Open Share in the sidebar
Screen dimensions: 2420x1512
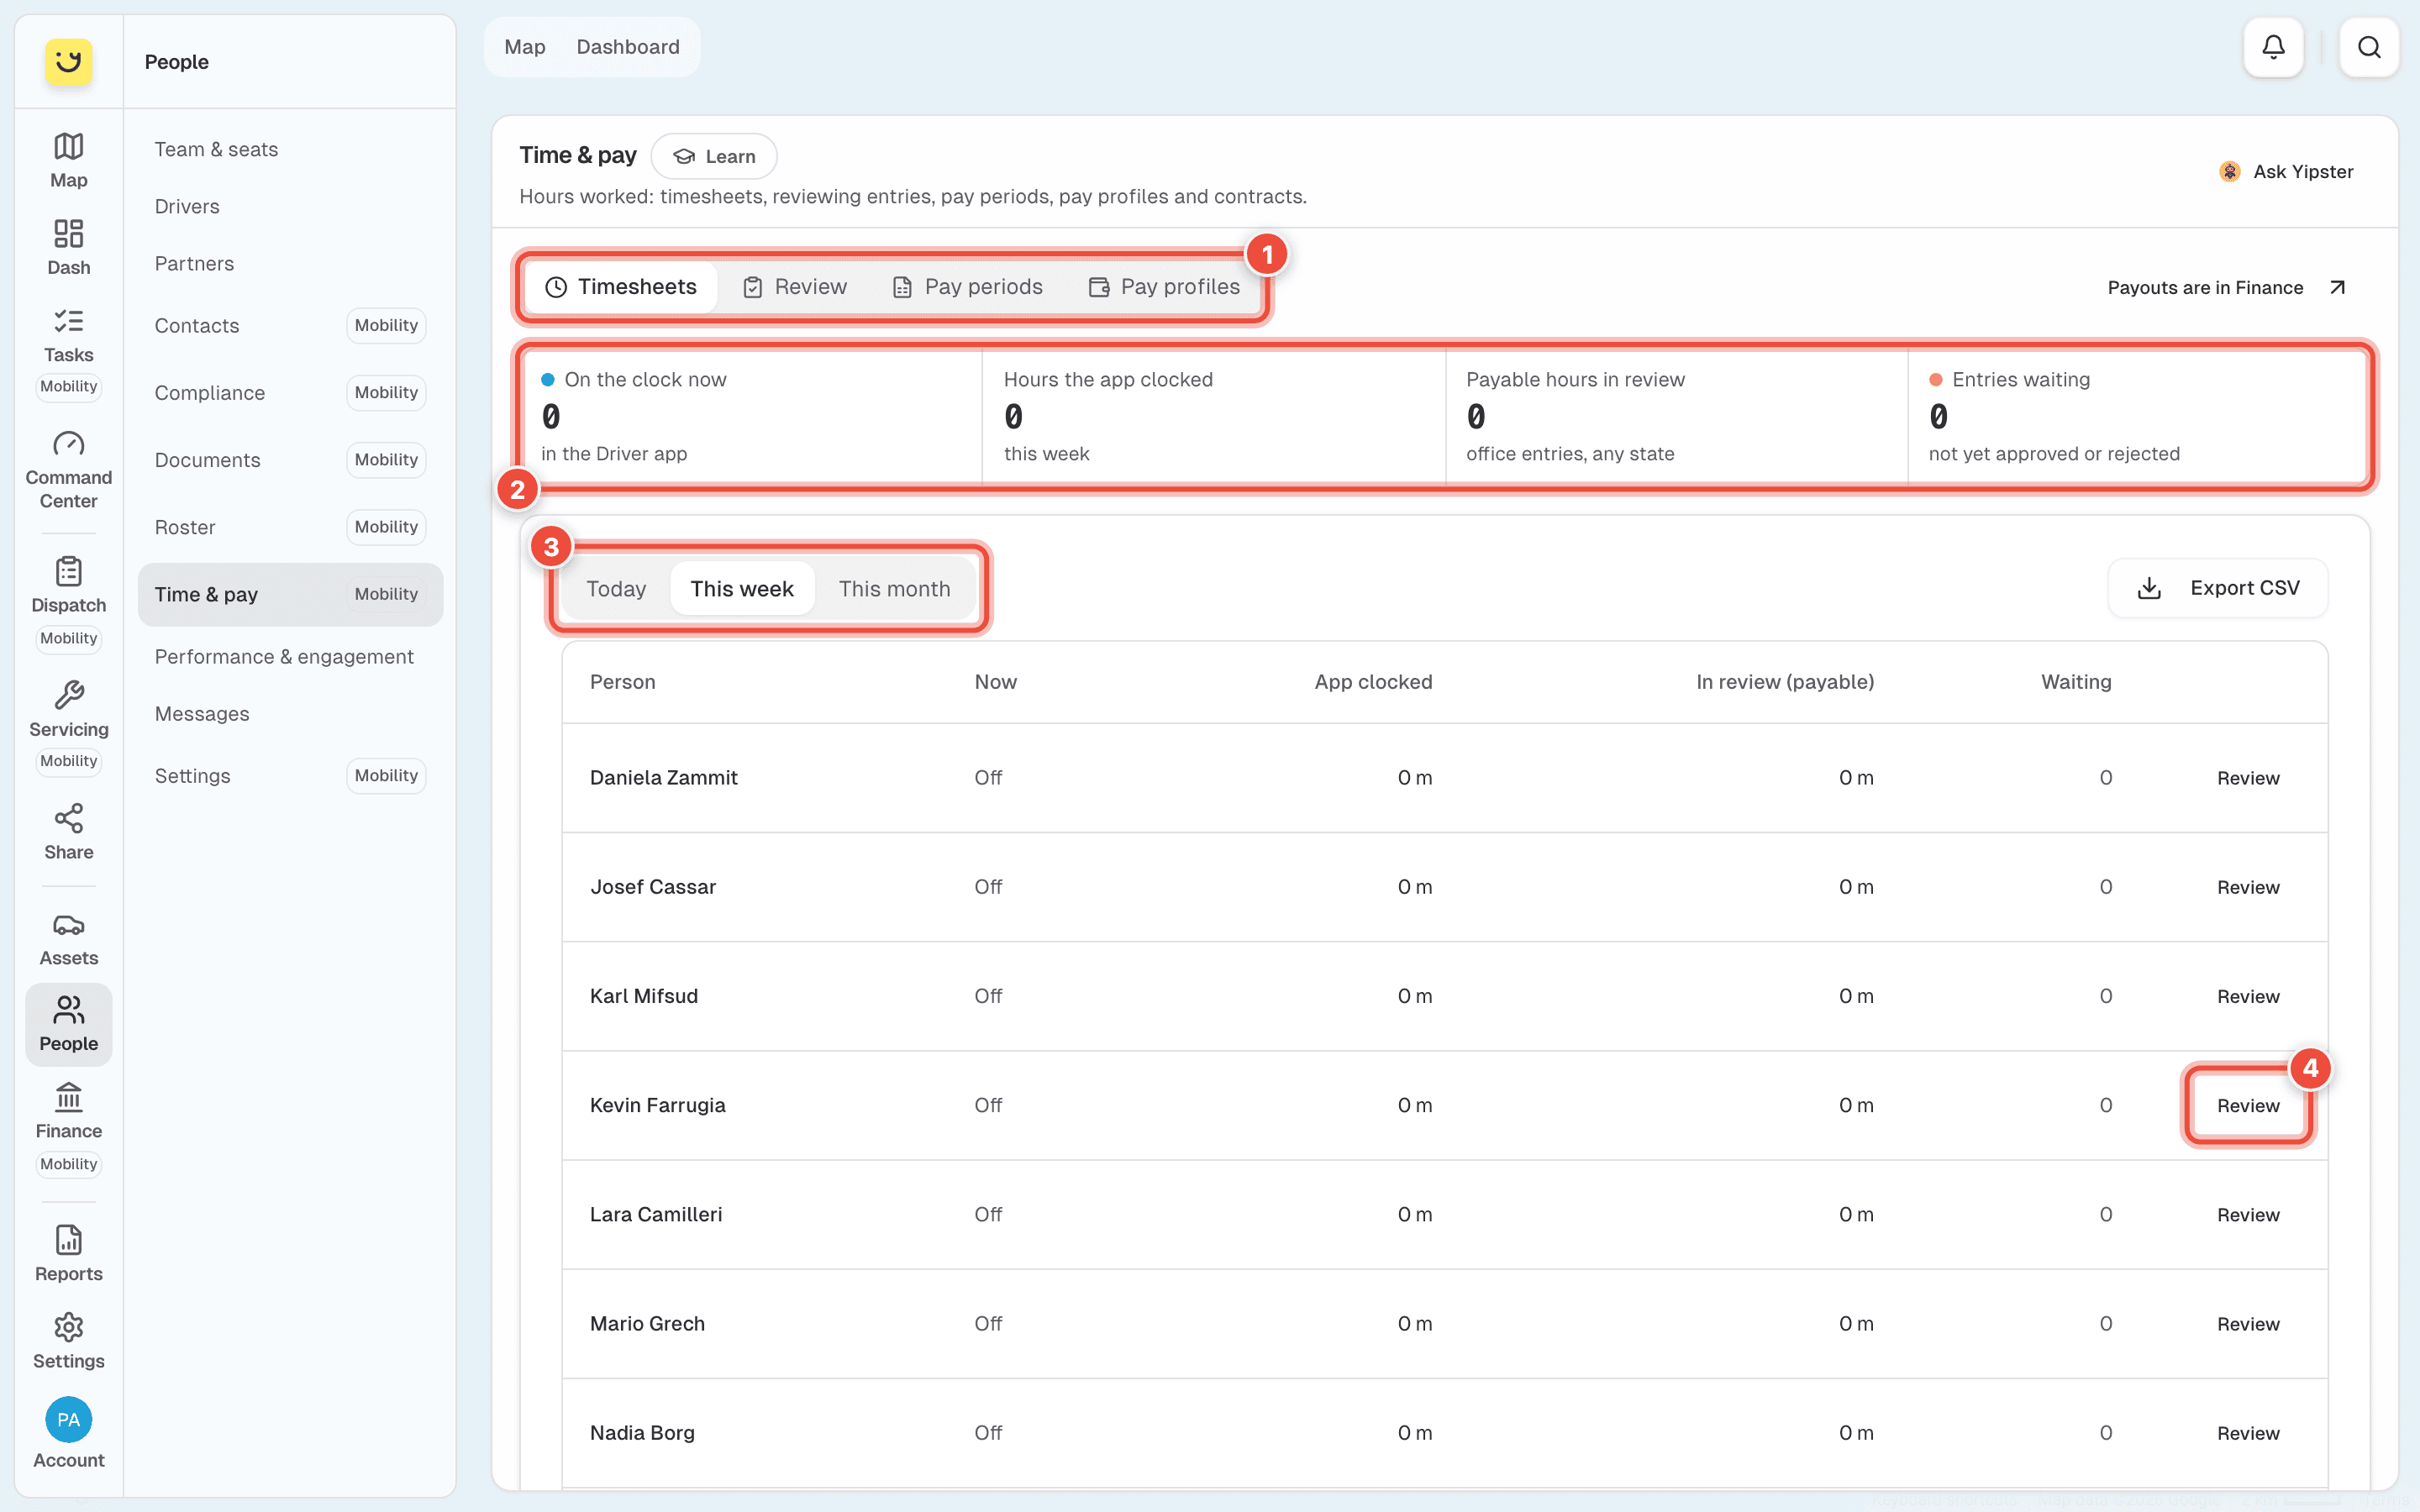point(68,832)
